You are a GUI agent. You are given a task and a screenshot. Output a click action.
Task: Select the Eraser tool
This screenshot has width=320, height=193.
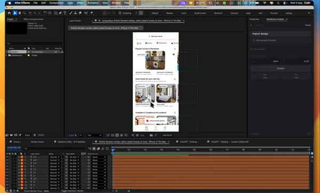(80, 13)
